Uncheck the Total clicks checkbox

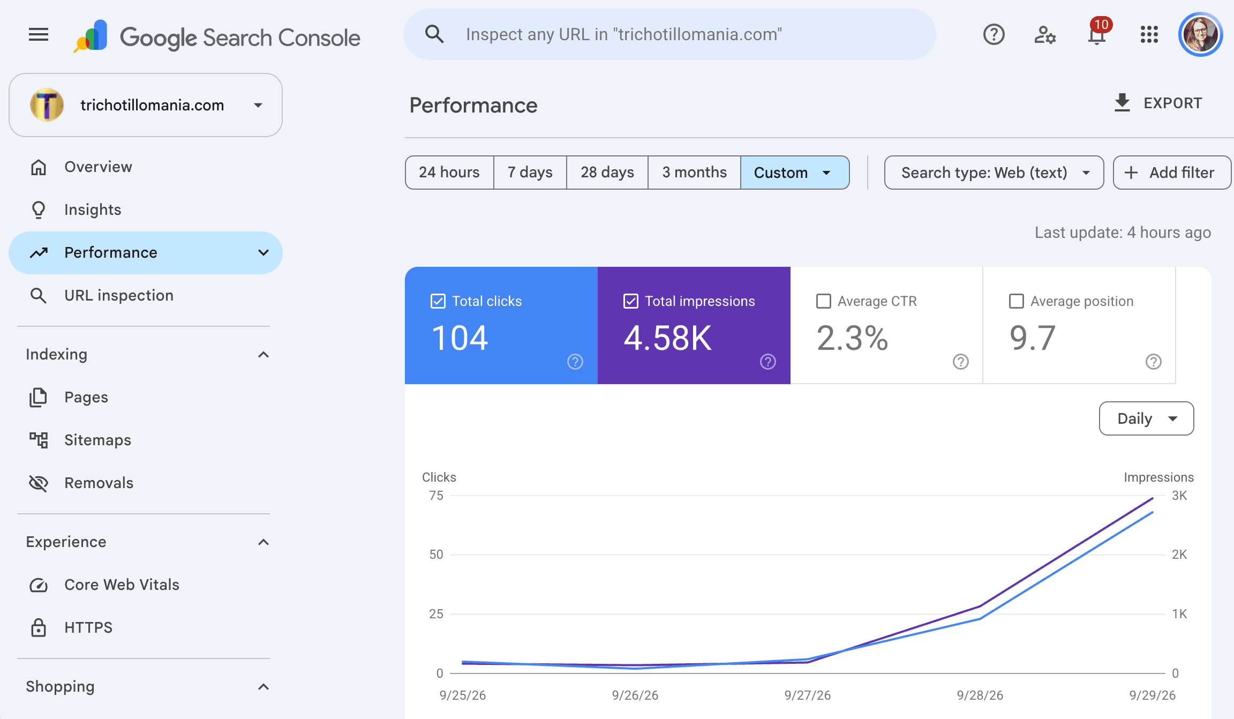[438, 301]
